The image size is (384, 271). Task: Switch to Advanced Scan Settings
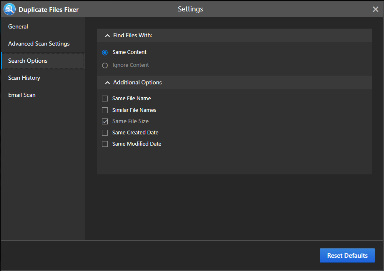pyautogui.click(x=39, y=44)
